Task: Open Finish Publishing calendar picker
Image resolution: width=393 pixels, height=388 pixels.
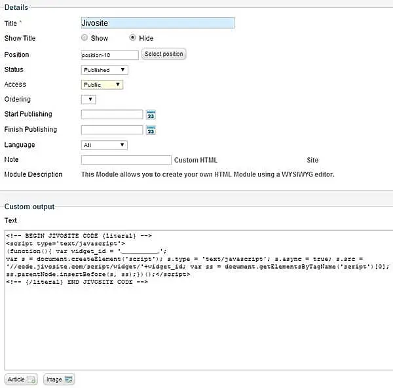Action: click(x=151, y=130)
